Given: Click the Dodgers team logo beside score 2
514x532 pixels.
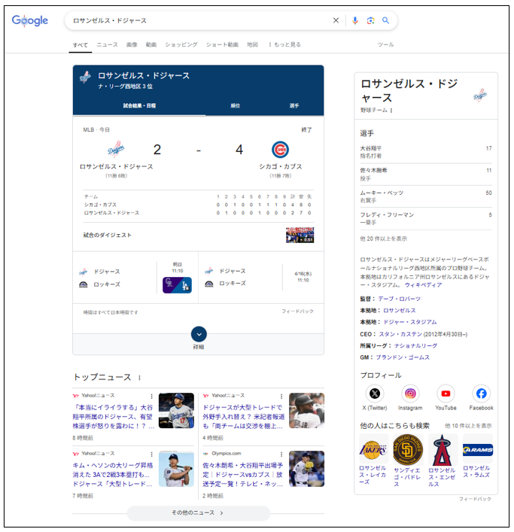Looking at the screenshot, I should point(116,149).
